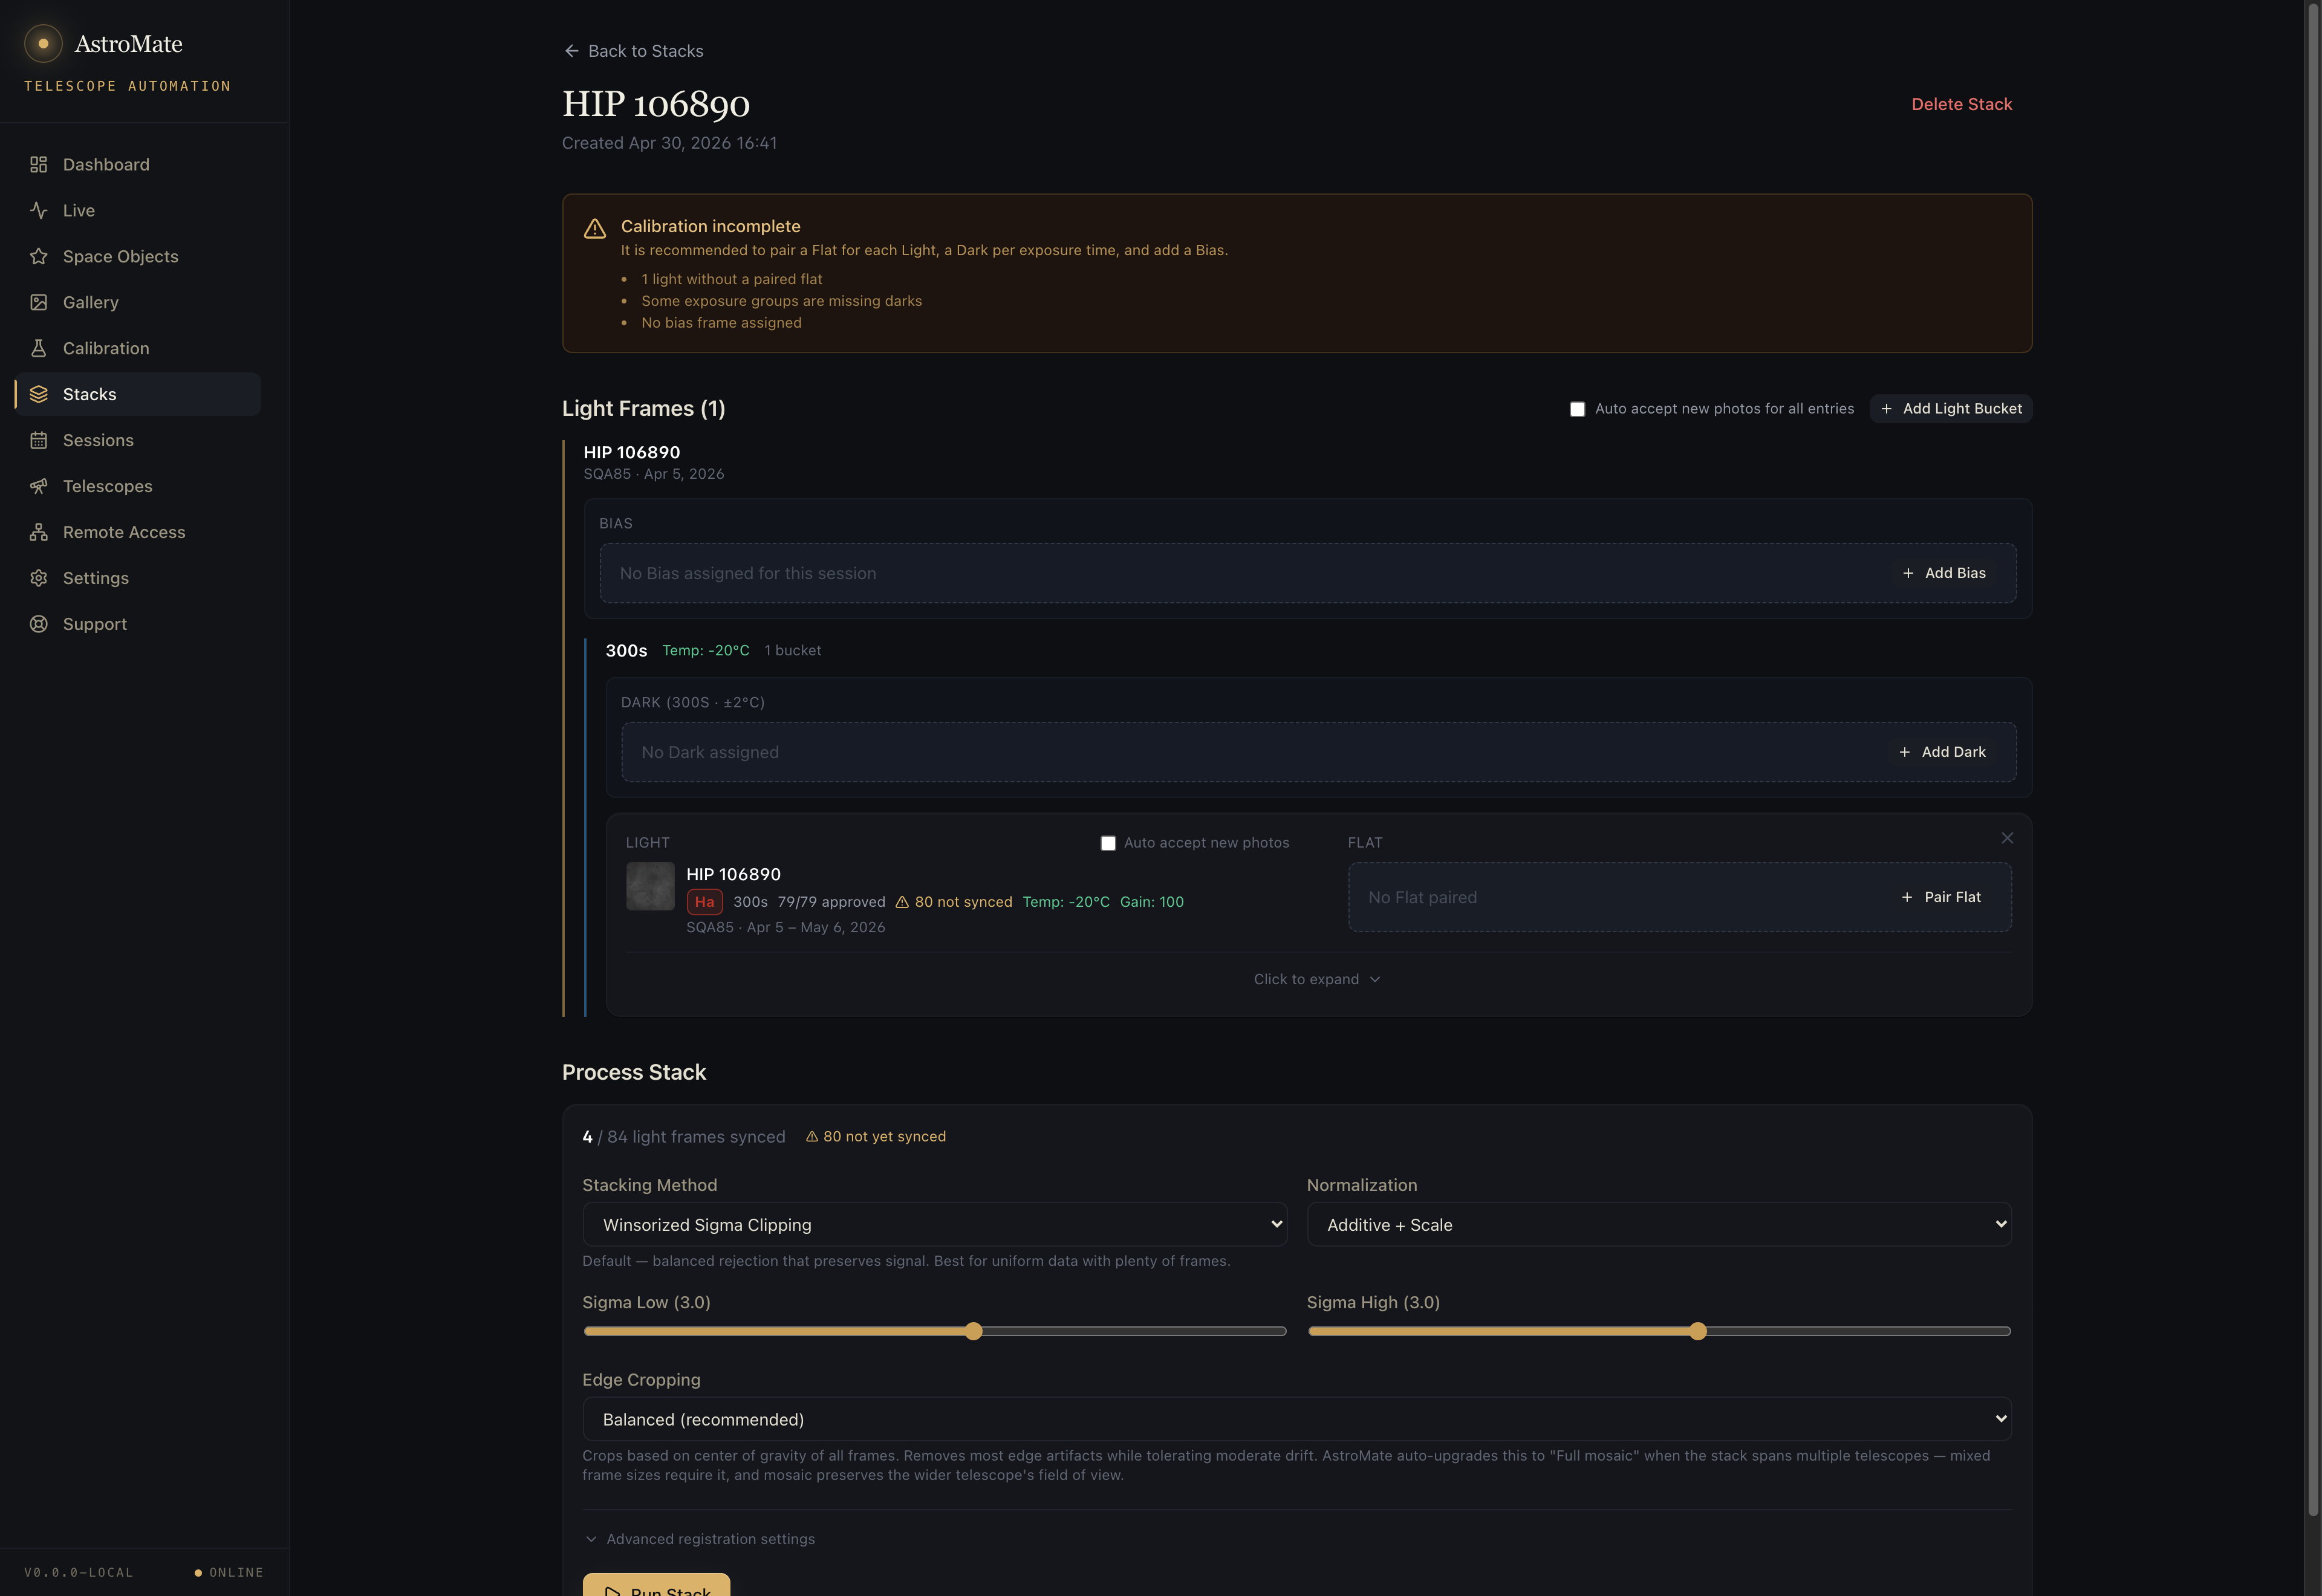
Task: Adjust the Sigma Low slider handle
Action: coord(974,1331)
